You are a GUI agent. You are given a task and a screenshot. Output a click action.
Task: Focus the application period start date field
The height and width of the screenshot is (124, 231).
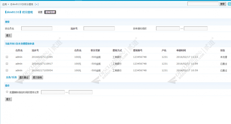point(168,28)
